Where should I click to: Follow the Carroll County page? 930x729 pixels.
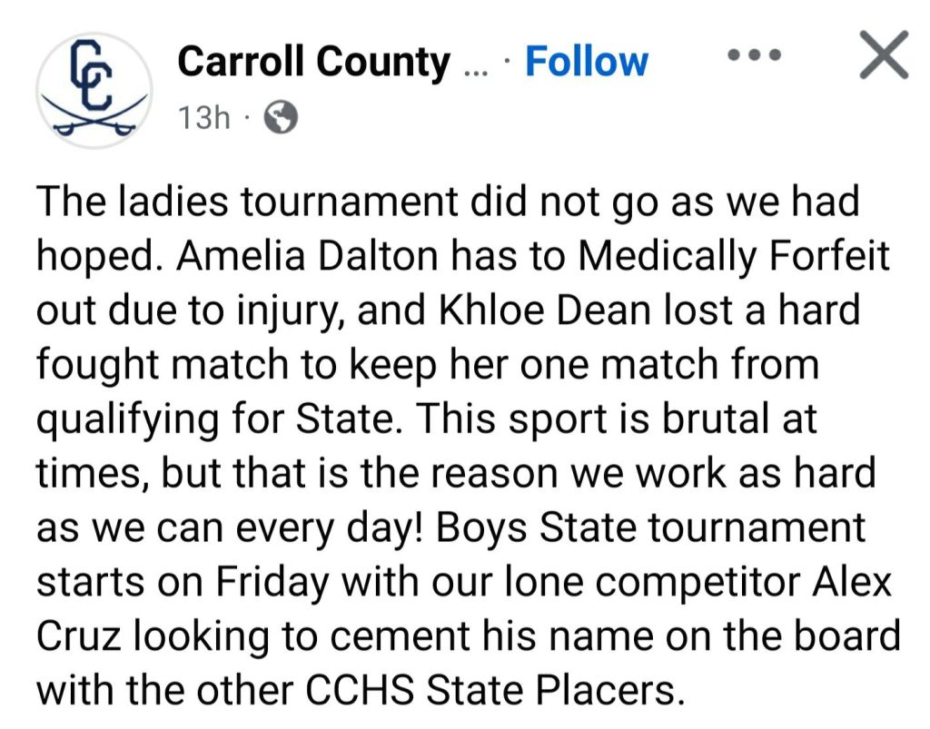tap(587, 62)
